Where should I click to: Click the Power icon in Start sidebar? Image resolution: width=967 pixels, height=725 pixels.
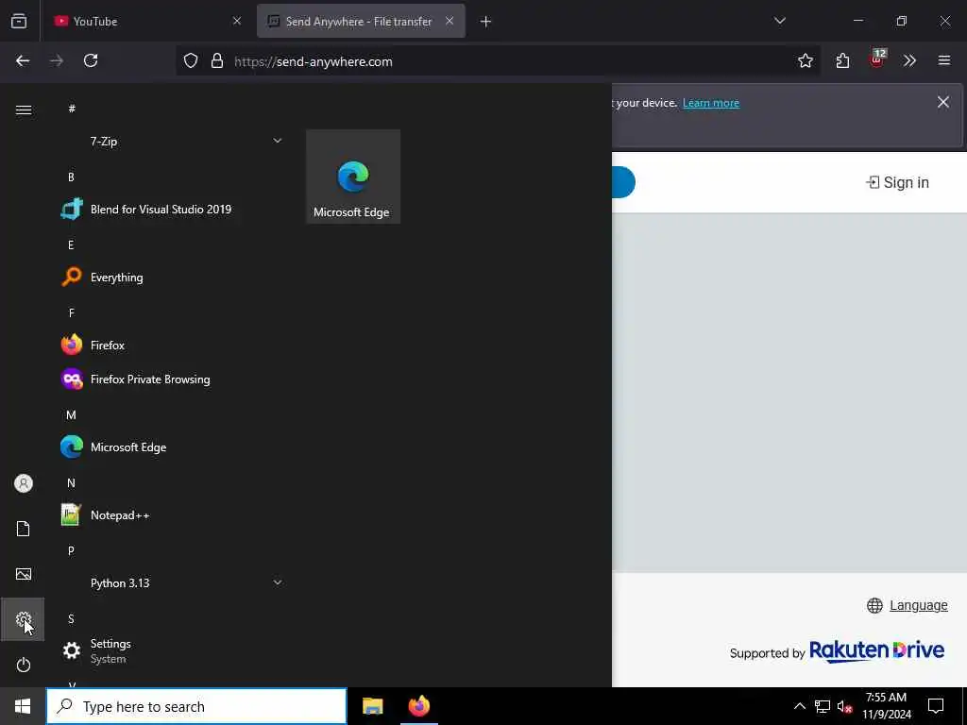pos(23,665)
